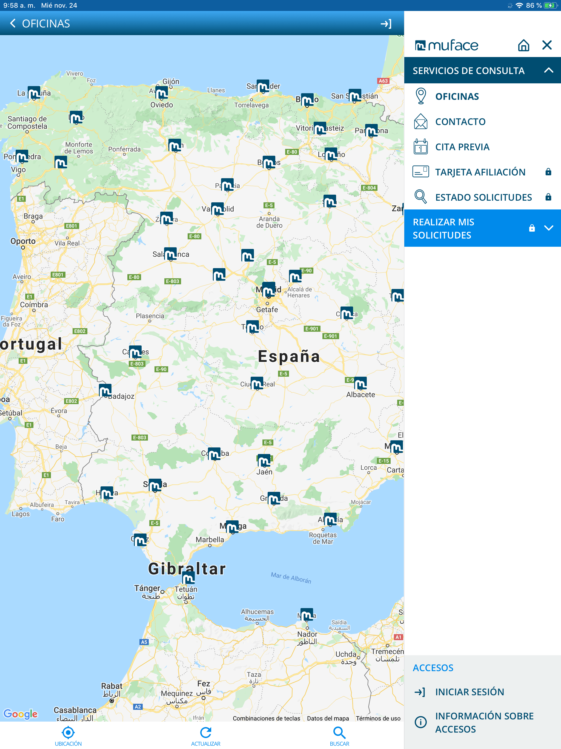Open the Contacto menu item
The height and width of the screenshot is (749, 561).
[x=460, y=122]
